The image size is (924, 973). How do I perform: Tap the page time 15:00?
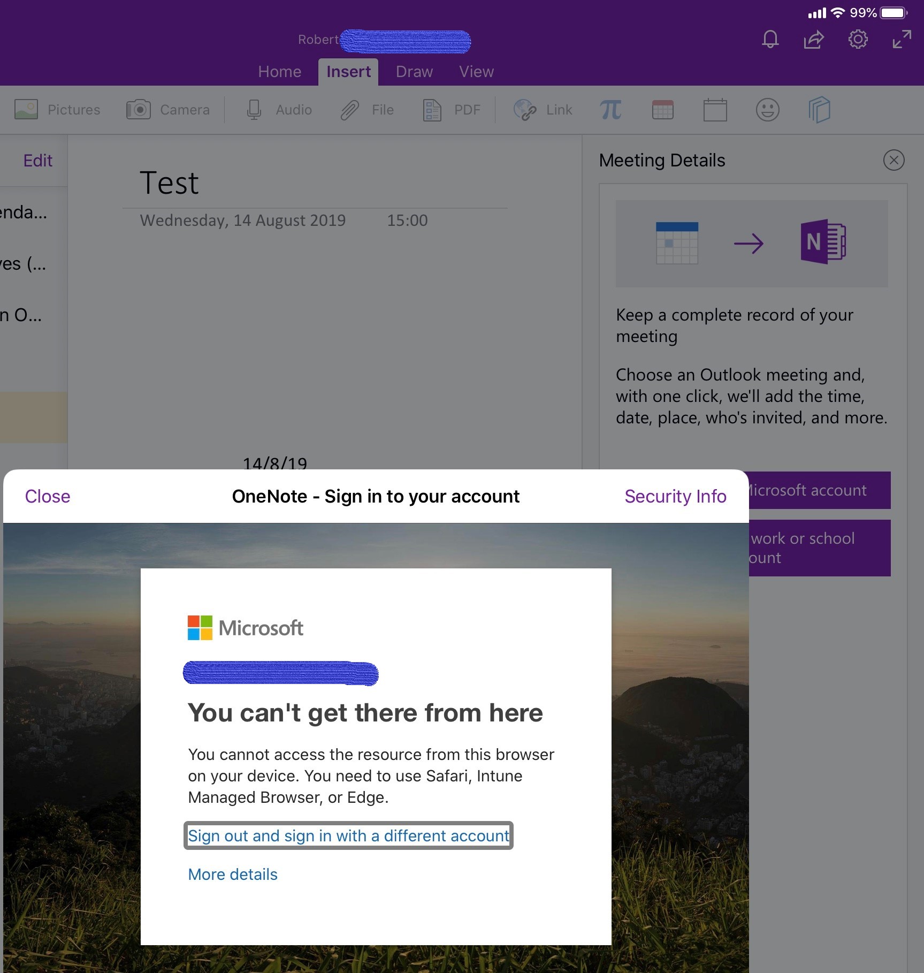(x=407, y=221)
